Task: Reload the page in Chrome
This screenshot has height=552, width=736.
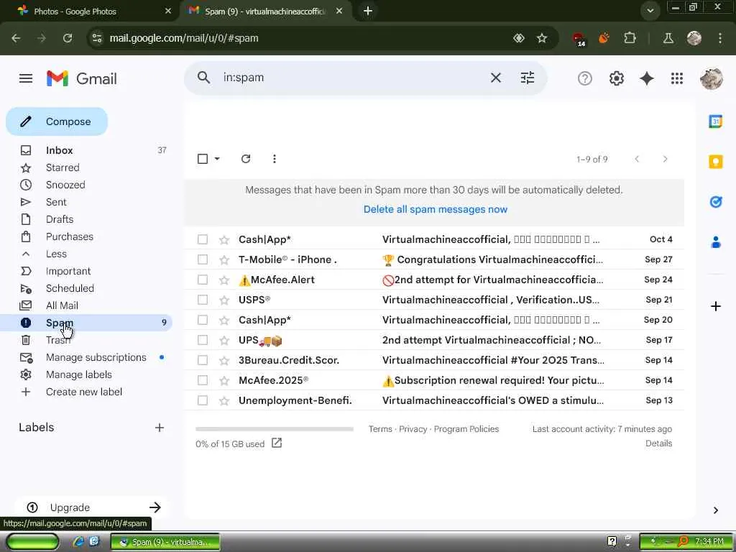Action: [x=68, y=38]
